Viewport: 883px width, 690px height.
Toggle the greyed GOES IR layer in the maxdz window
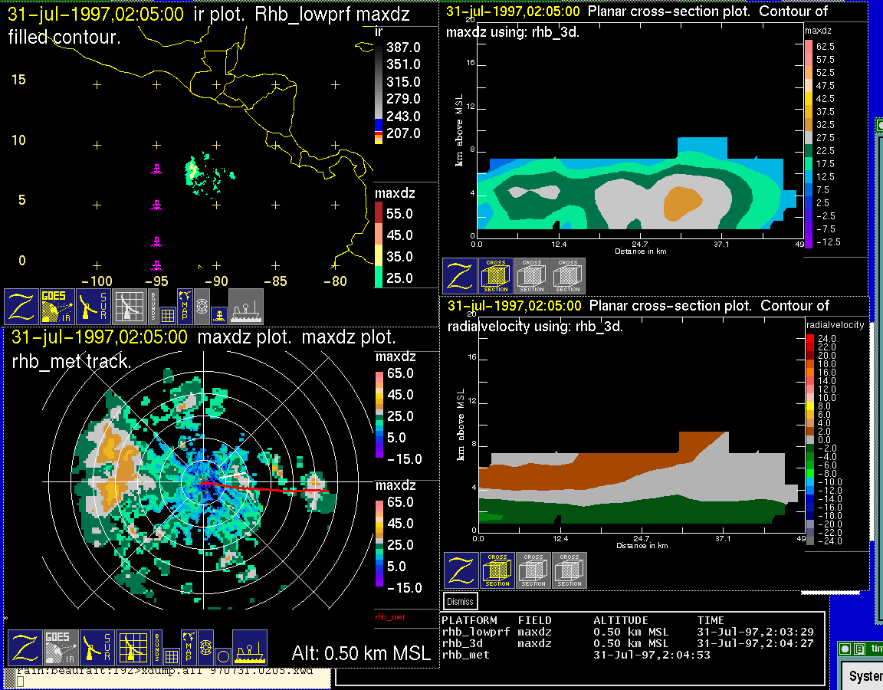coord(59,648)
